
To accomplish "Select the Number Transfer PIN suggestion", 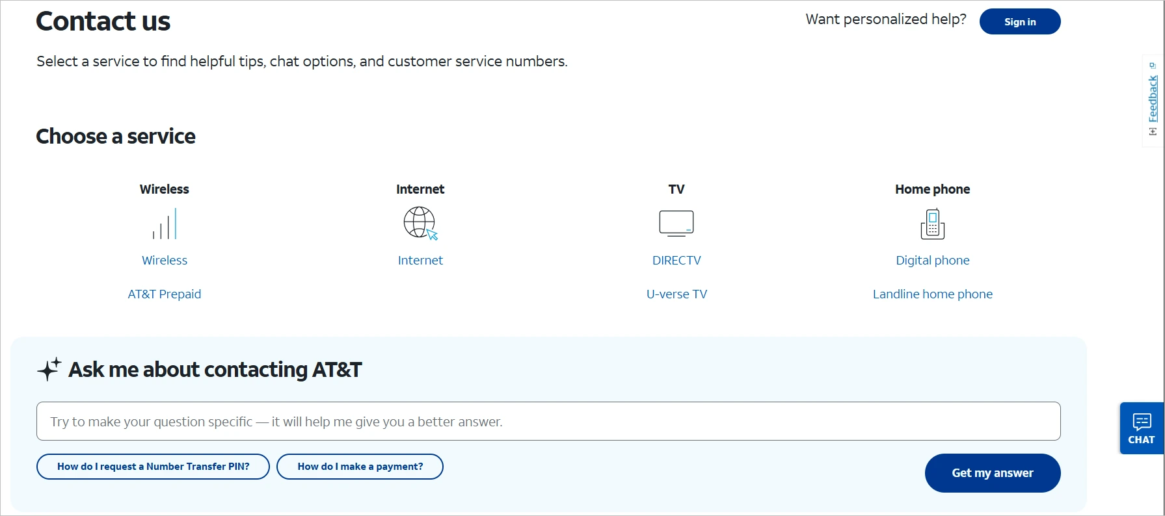I will click(x=153, y=467).
